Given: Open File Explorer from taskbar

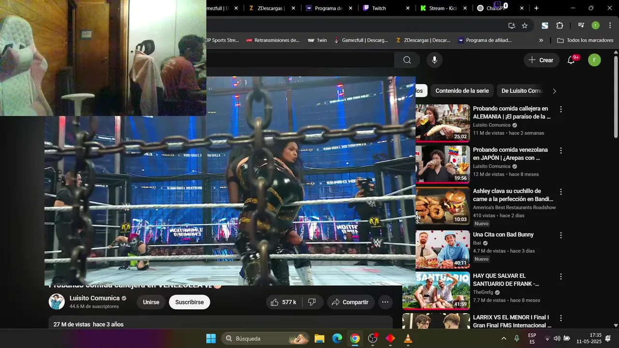Looking at the screenshot, I should tap(319, 338).
